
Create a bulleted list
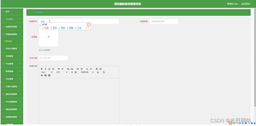pos(81,69)
